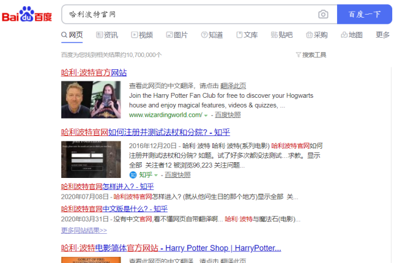Image resolution: width=394 pixels, height=263 pixels.
Task: Open camera image search icon
Action: tap(324, 14)
